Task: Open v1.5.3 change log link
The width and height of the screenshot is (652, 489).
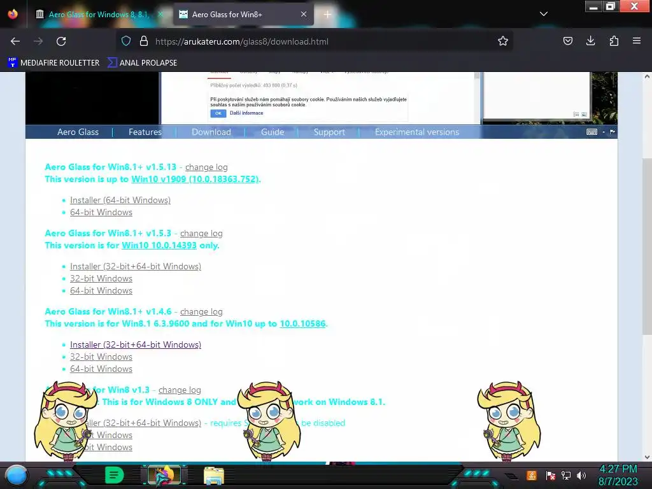Action: (201, 233)
